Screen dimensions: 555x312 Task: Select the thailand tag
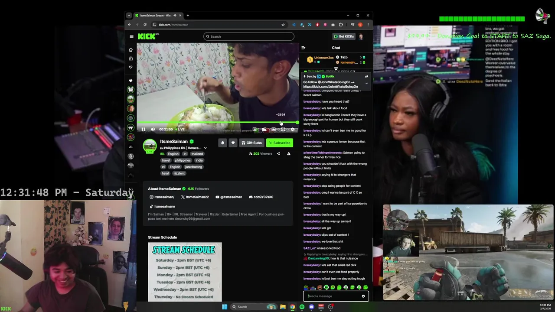point(197,154)
